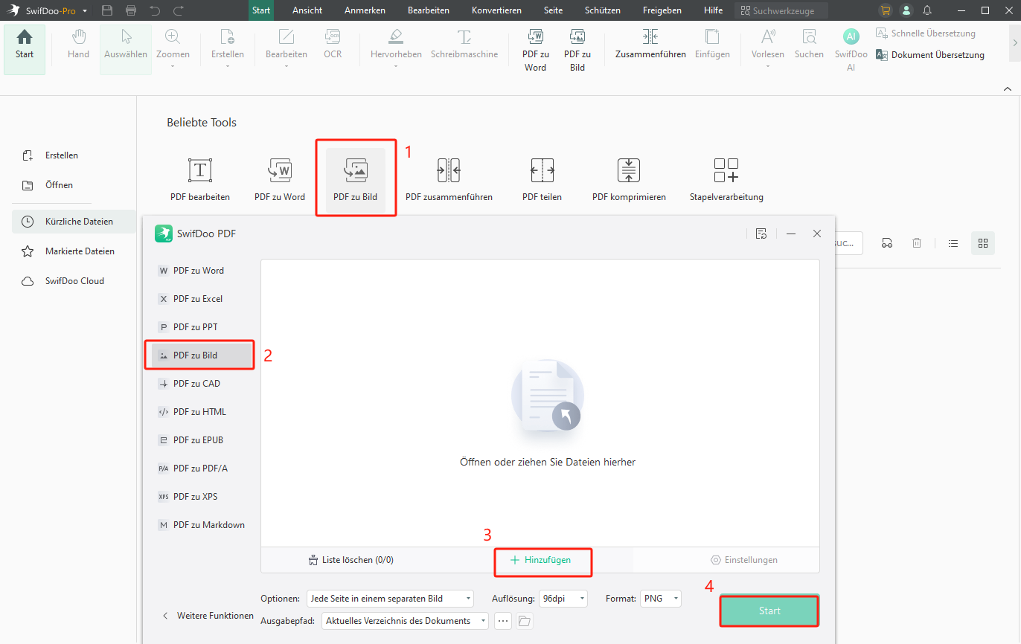1021x644 pixels.
Task: Open the user account icon
Action: click(x=906, y=10)
